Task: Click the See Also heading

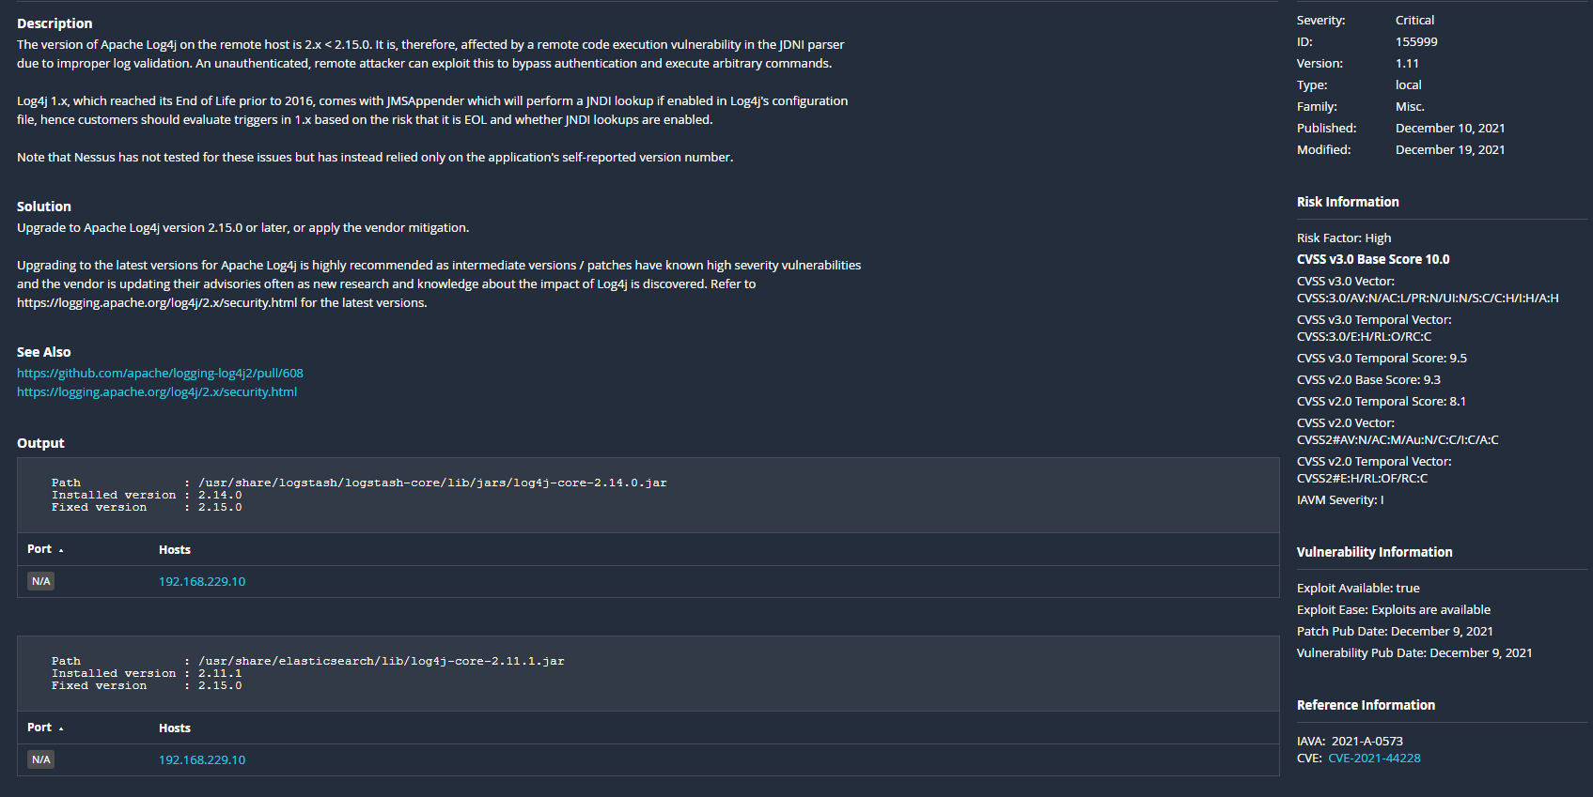Action: (44, 352)
